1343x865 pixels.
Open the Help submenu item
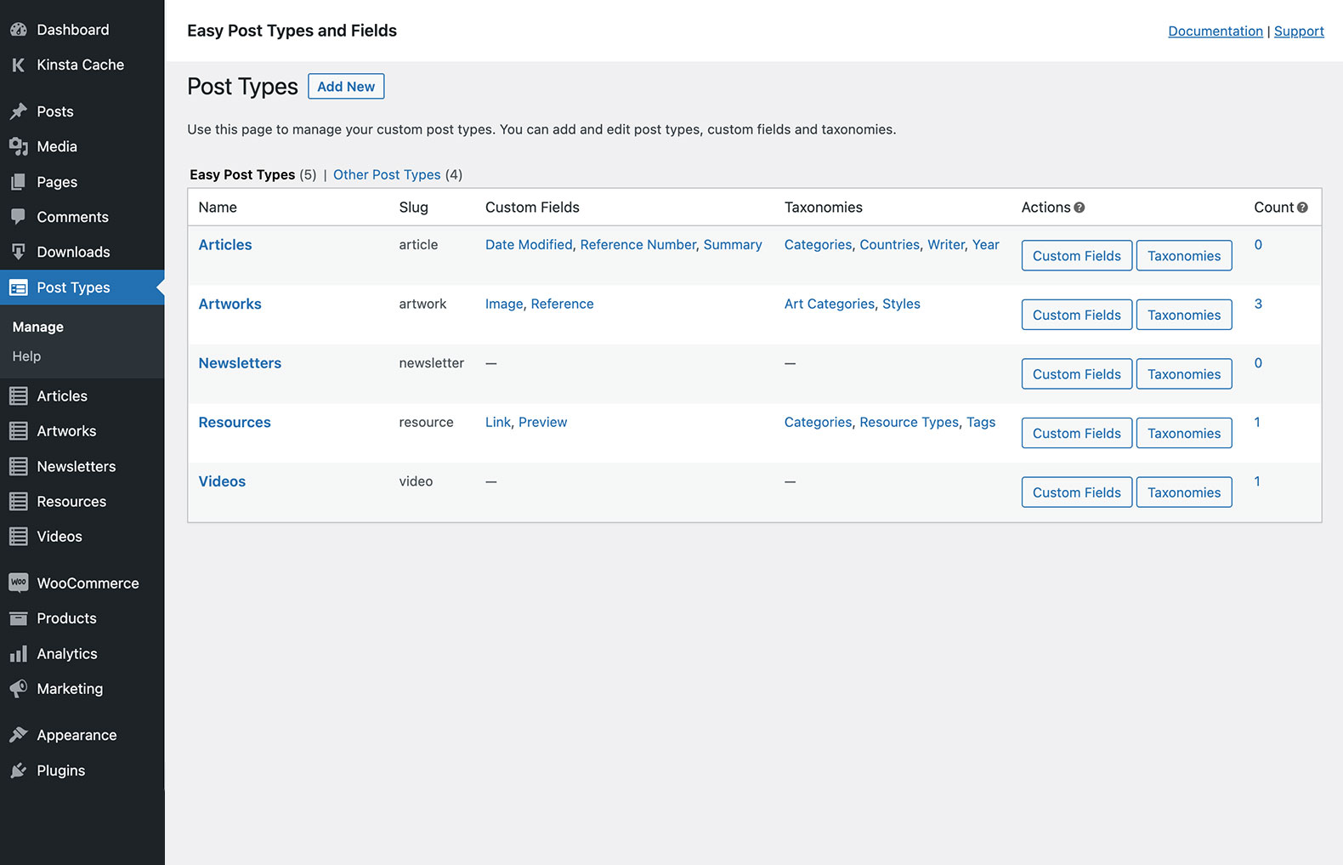pyautogui.click(x=26, y=356)
